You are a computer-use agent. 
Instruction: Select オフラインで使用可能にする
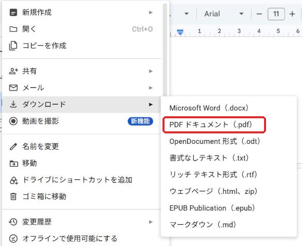(82, 239)
